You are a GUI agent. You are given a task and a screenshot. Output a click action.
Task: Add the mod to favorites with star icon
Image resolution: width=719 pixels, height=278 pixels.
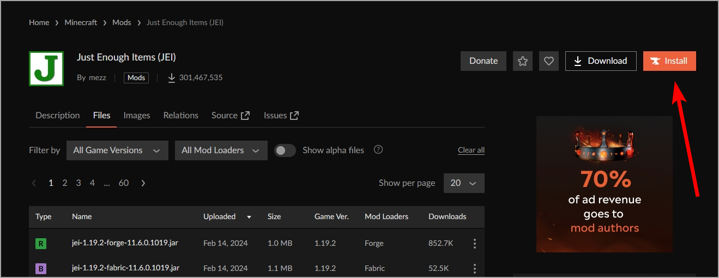pyautogui.click(x=523, y=61)
